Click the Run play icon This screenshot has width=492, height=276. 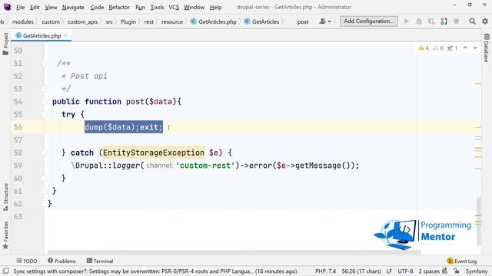coord(407,21)
